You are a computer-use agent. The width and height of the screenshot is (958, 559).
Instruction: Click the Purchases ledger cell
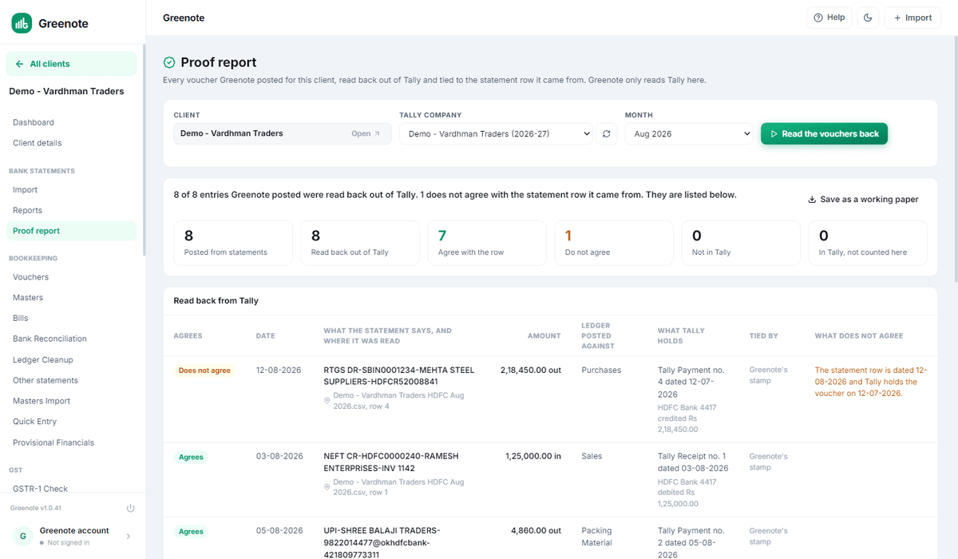601,371
